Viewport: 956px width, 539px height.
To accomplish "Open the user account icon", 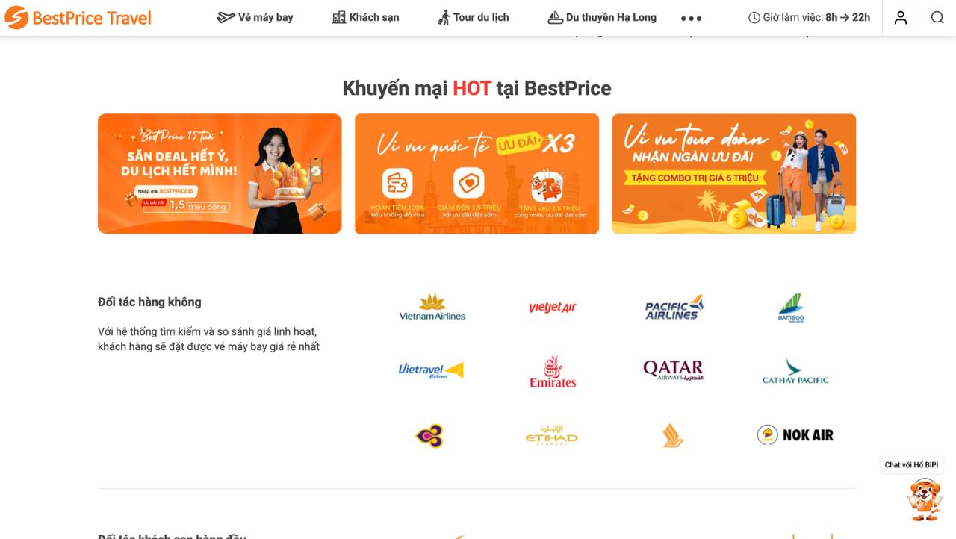I will tap(901, 17).
